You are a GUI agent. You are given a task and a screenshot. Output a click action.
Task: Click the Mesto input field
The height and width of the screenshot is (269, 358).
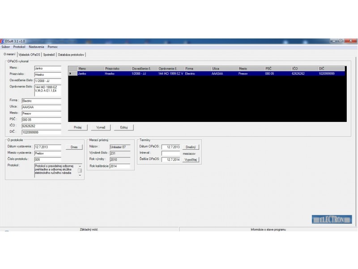coord(41,113)
